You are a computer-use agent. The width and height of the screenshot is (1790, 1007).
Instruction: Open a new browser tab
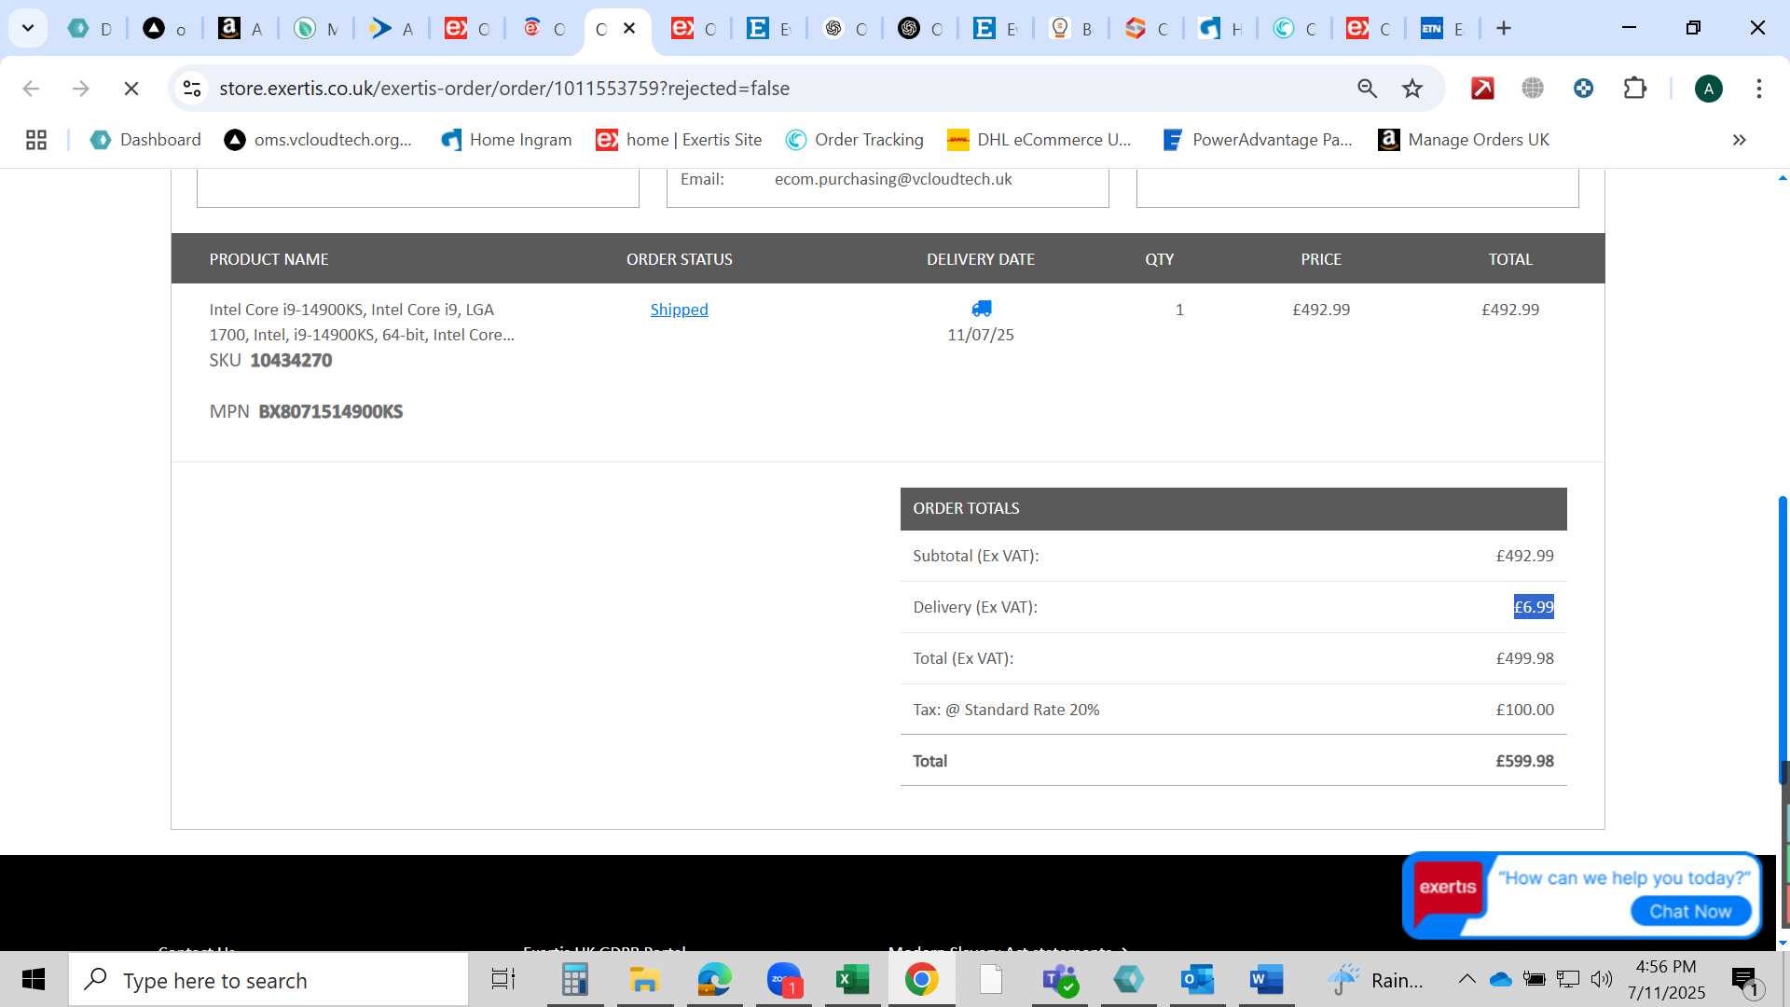coord(1504,28)
